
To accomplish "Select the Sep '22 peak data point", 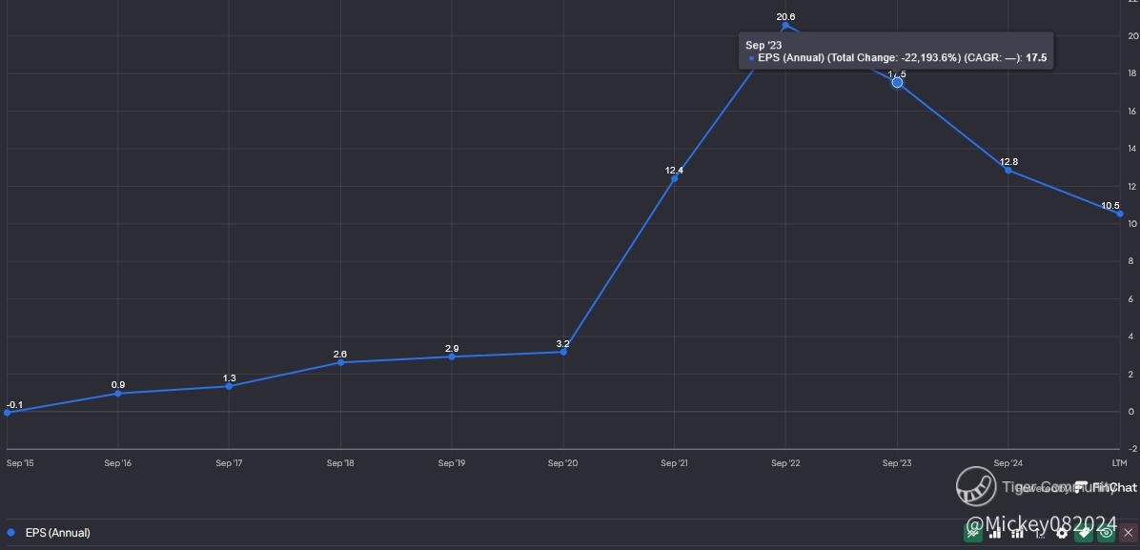I will 785,26.
